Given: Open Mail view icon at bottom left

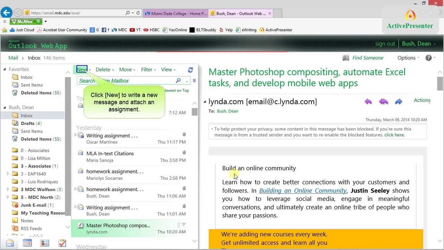Looking at the screenshot, I should pyautogui.click(x=10, y=243).
